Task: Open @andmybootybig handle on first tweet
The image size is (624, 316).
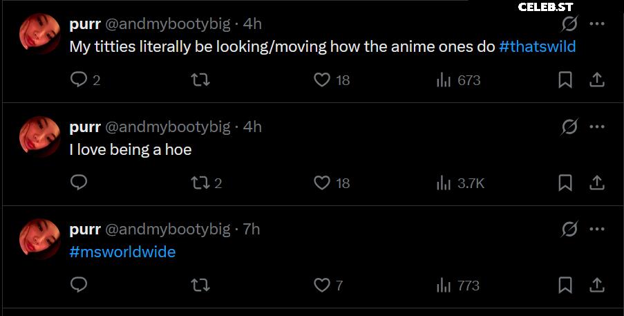Action: pyautogui.click(x=167, y=24)
